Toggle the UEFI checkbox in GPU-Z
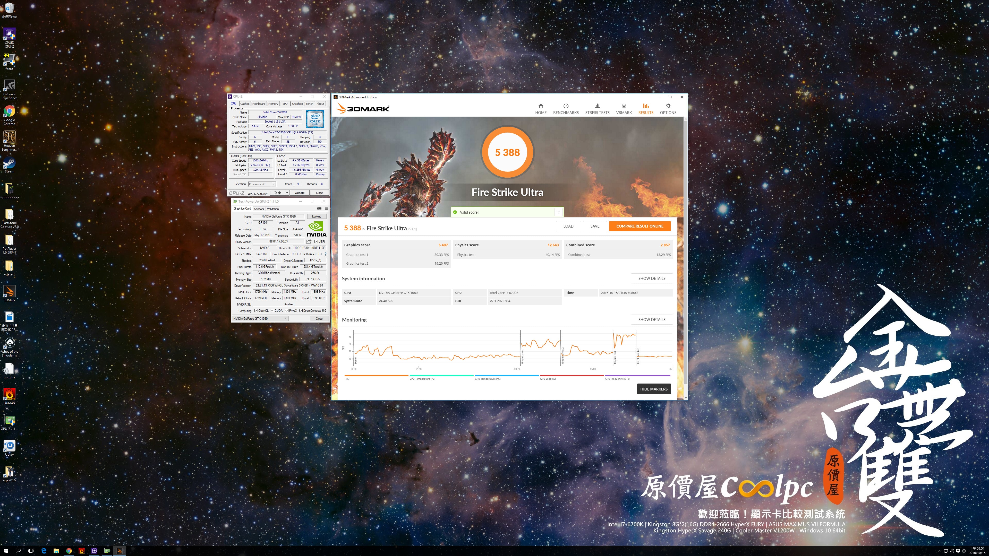The image size is (989, 556). pyautogui.click(x=316, y=241)
